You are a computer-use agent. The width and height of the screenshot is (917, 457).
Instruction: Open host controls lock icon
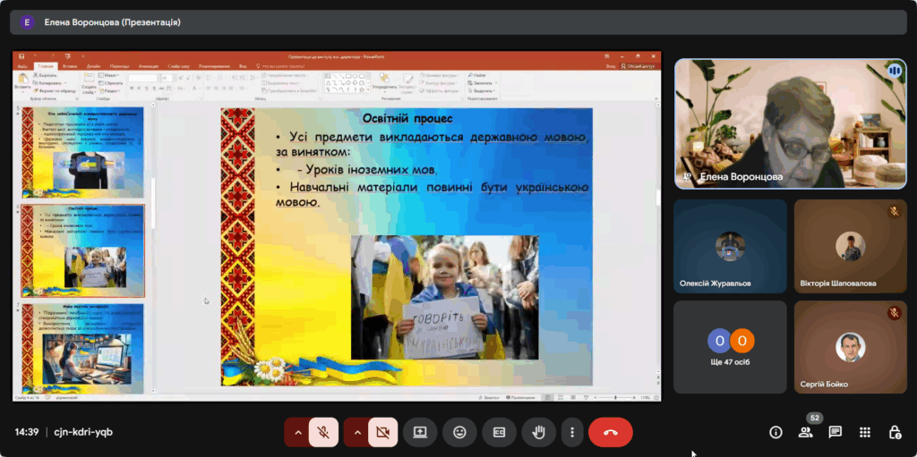coord(894,432)
